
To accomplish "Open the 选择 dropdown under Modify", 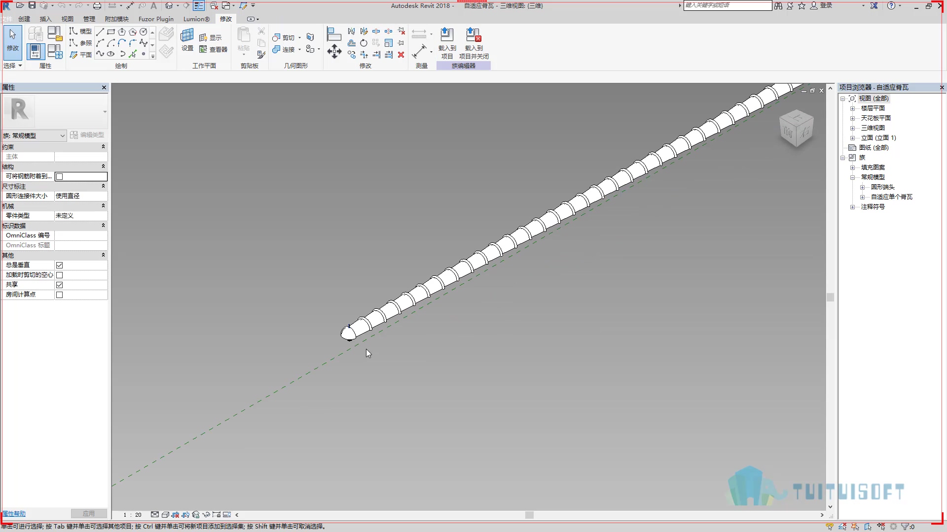I will coord(13,66).
